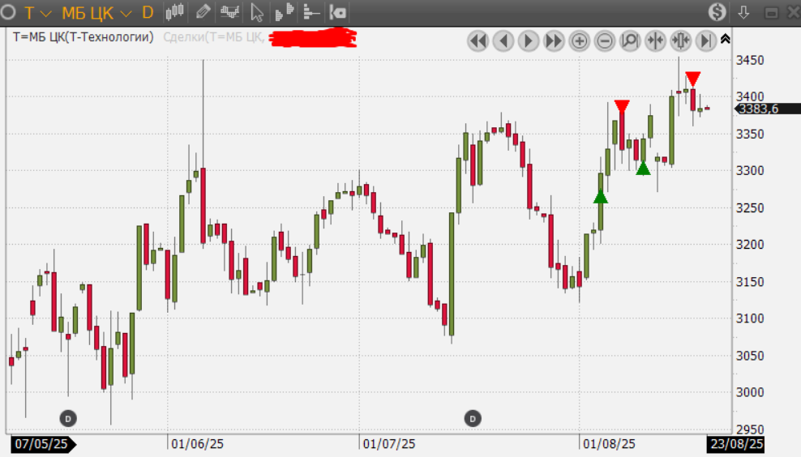Jump to last bar with end button
801x457 pixels.
pyautogui.click(x=706, y=41)
